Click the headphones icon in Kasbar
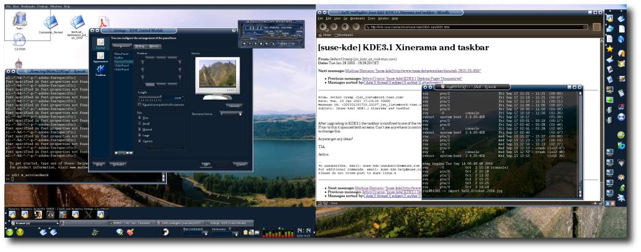 (x=50, y=214)
